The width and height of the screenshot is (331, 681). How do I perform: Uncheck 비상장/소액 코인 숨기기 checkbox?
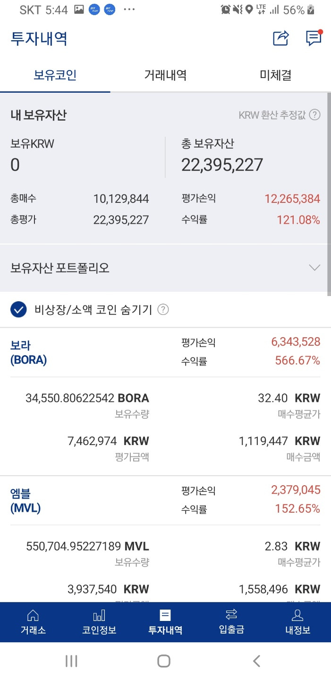pyautogui.click(x=18, y=310)
